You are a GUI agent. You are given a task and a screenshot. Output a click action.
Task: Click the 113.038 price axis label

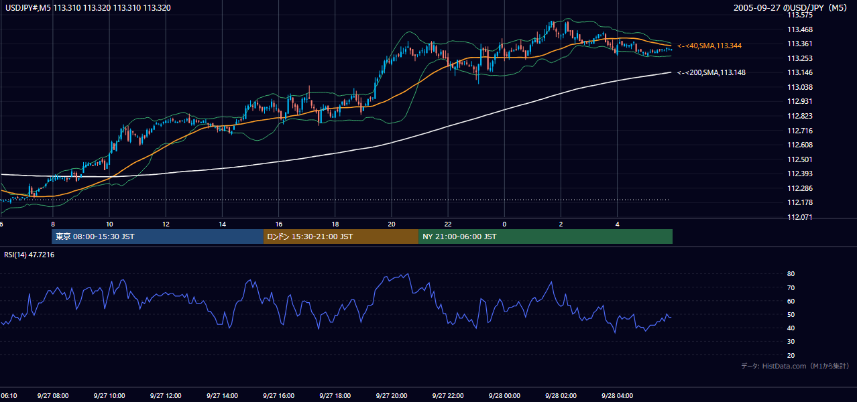point(800,87)
